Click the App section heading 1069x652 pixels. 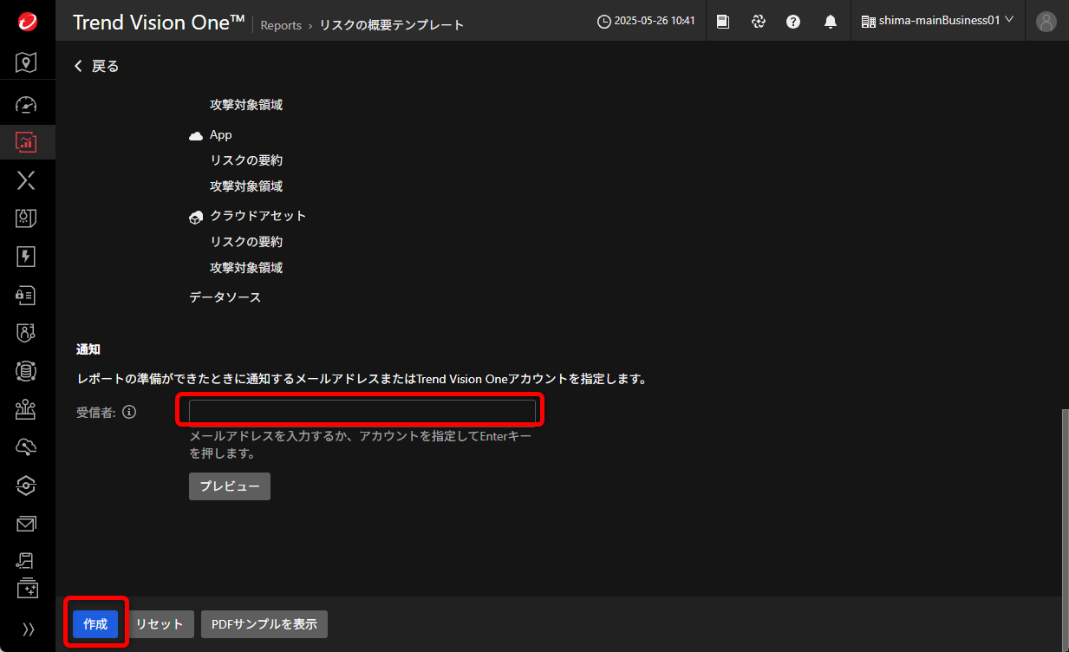(x=221, y=135)
